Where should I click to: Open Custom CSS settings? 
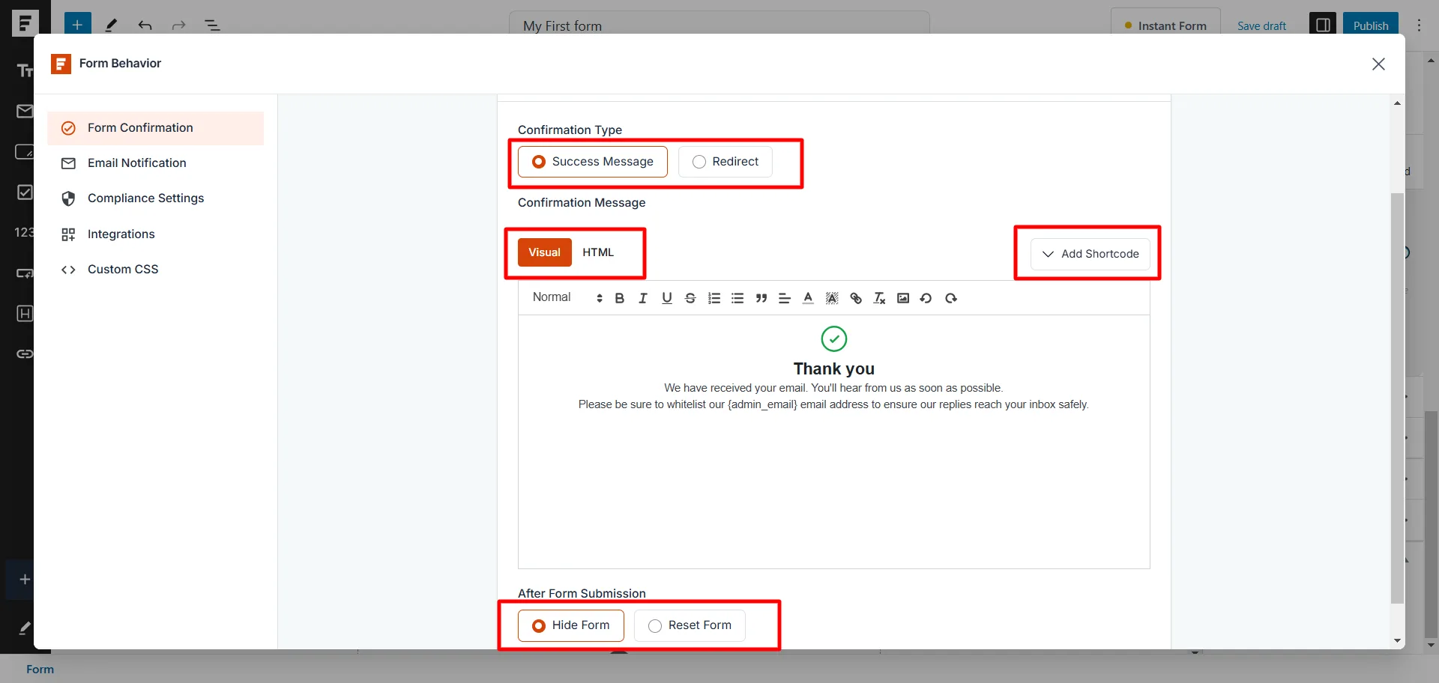123,269
